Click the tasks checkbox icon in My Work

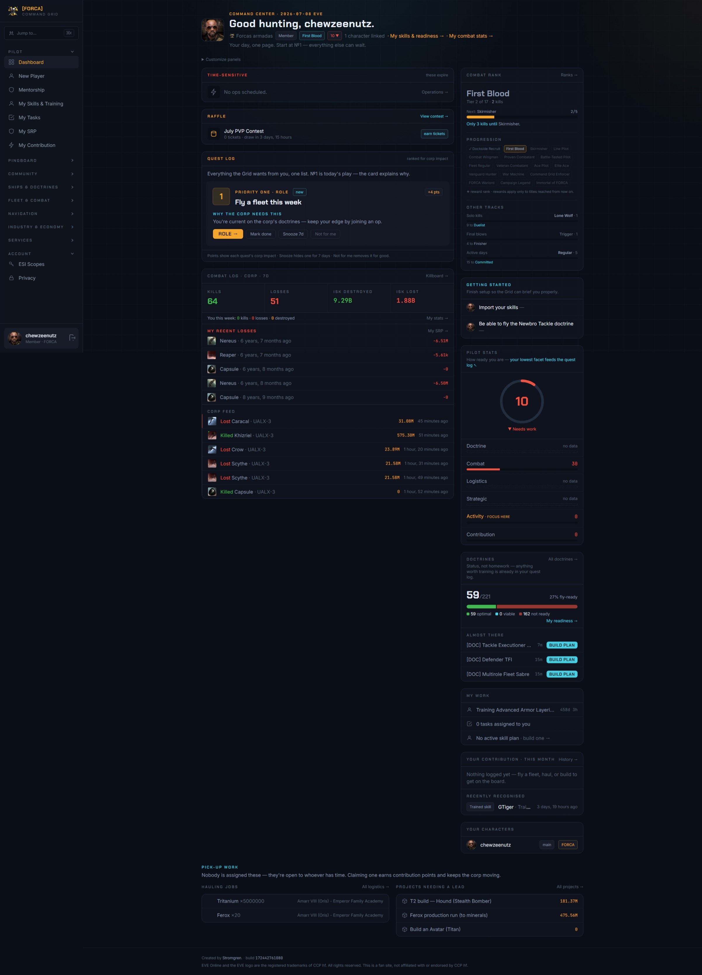coord(469,724)
